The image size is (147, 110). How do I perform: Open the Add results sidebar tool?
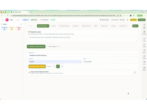[144, 26]
